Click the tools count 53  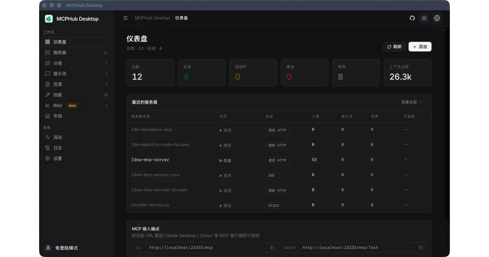(x=314, y=160)
